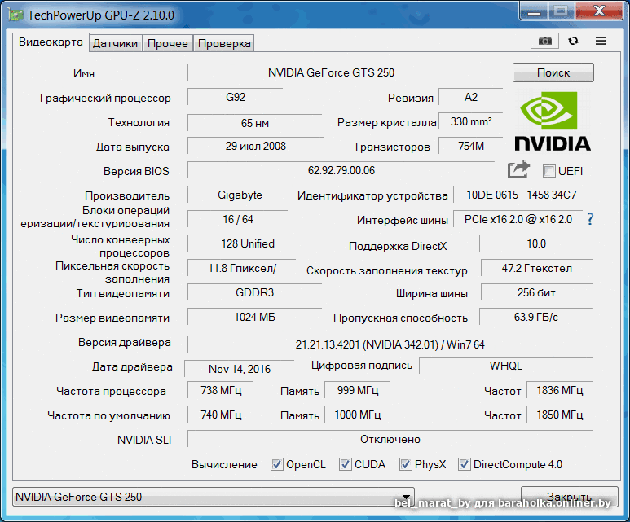
Task: Click the BIOS version 62.92.79.00.06 field
Action: point(341,171)
